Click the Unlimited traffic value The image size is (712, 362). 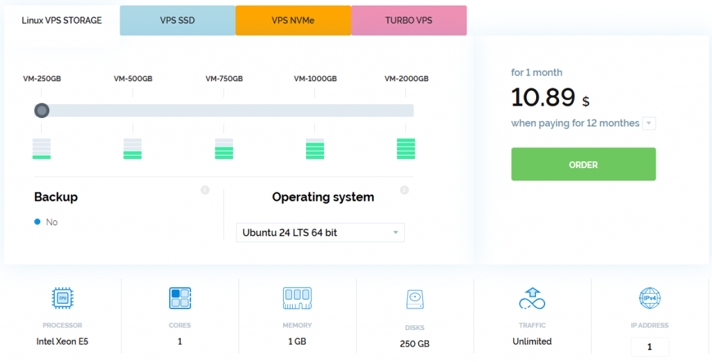click(532, 342)
